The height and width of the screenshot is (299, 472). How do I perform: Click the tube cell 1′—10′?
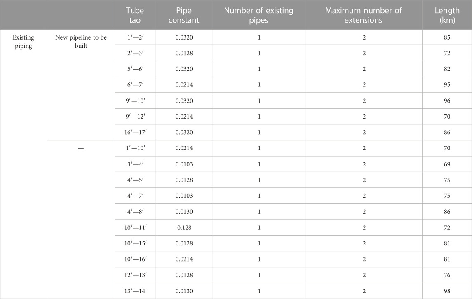(x=136, y=148)
